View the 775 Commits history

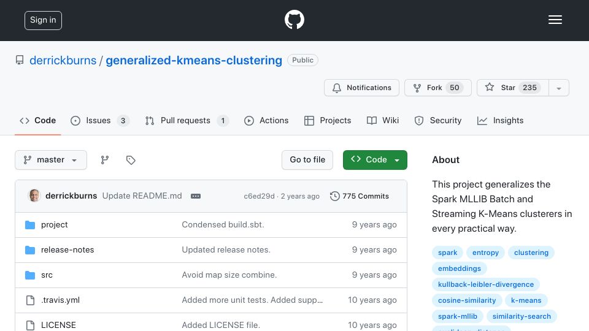(x=360, y=196)
